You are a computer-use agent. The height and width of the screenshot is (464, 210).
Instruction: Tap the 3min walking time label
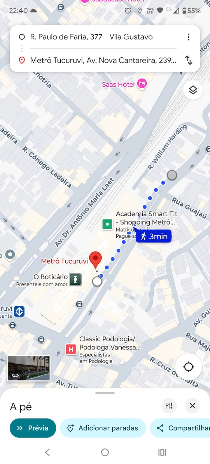click(154, 236)
